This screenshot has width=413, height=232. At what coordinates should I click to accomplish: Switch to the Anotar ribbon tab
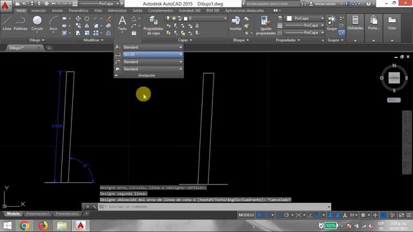click(x=57, y=10)
